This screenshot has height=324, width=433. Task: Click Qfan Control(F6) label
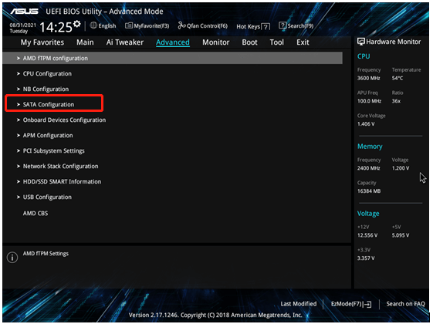pos(207,26)
